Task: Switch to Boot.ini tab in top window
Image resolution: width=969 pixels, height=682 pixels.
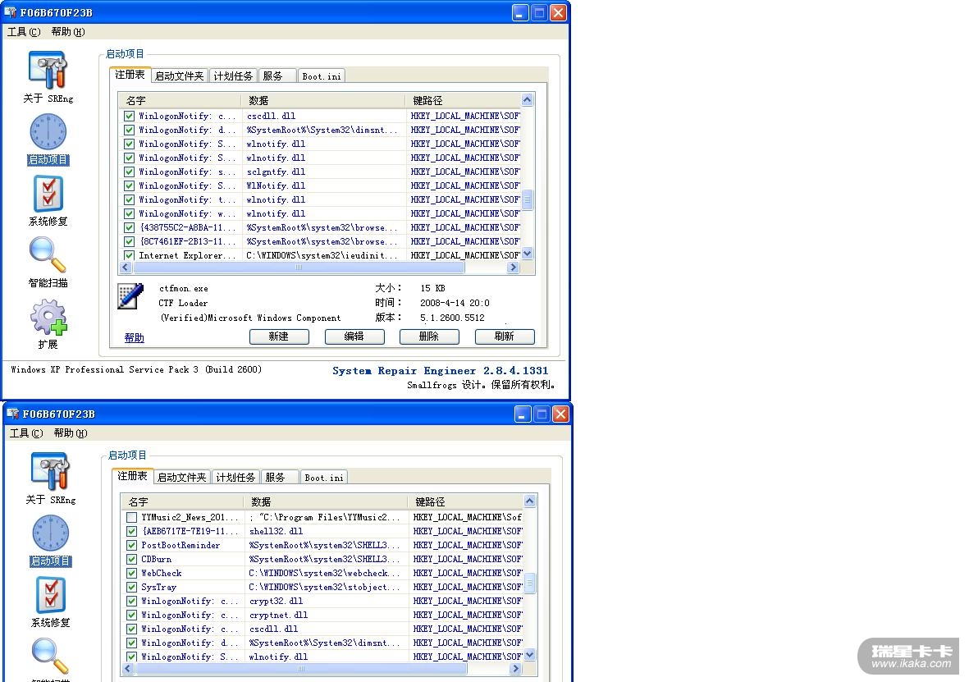Action: coord(322,76)
